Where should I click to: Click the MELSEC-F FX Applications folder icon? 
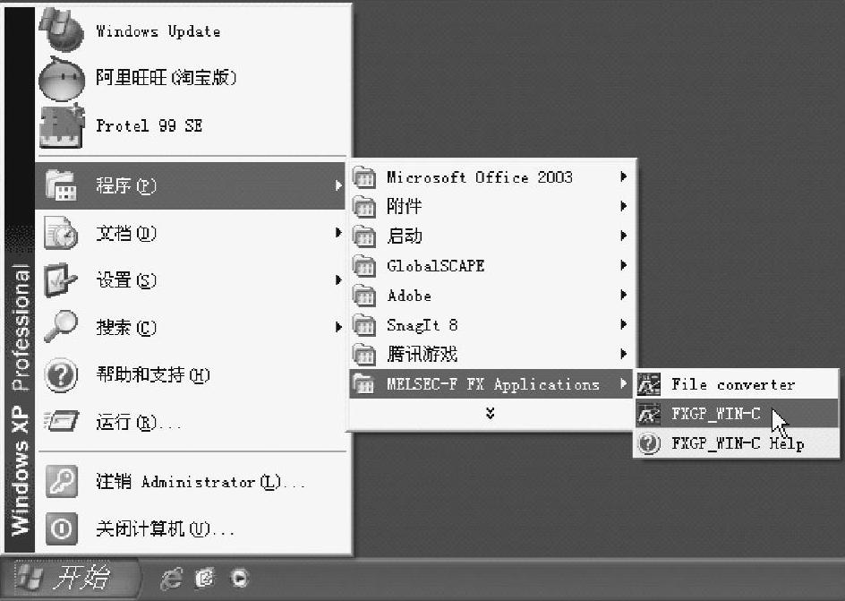(363, 383)
